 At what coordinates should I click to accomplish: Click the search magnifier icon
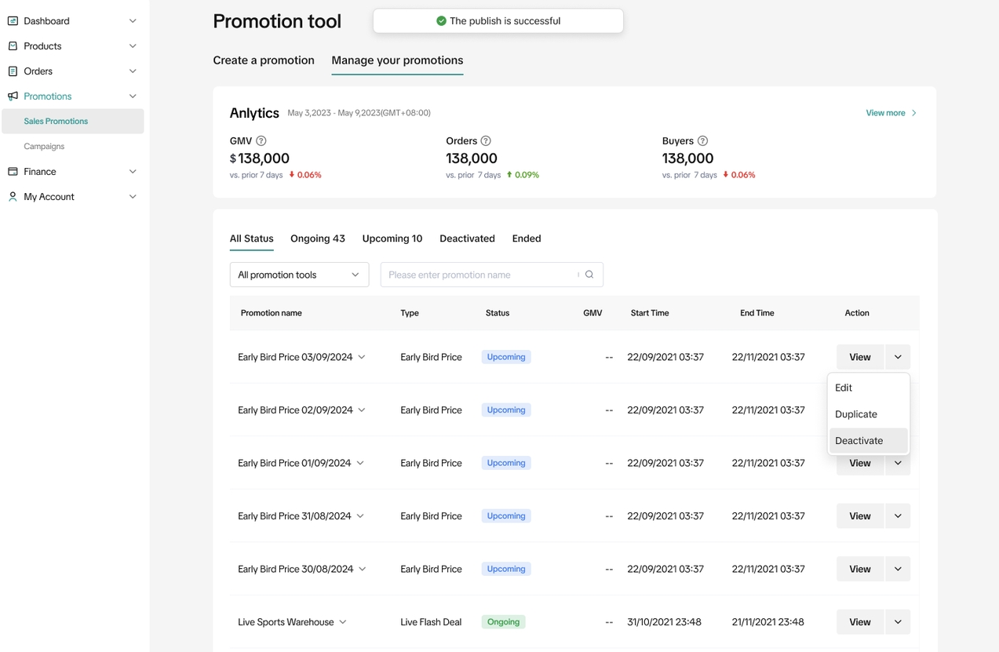tap(589, 275)
